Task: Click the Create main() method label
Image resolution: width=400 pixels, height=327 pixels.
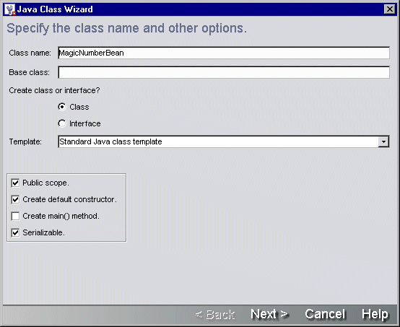Action: pos(61,216)
